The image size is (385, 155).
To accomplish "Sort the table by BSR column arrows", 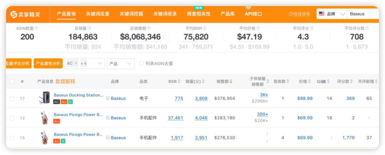I will pos(179,82).
